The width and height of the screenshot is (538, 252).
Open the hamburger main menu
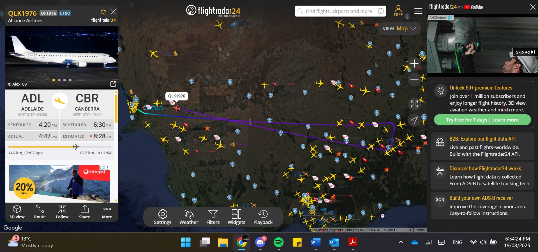(x=418, y=11)
